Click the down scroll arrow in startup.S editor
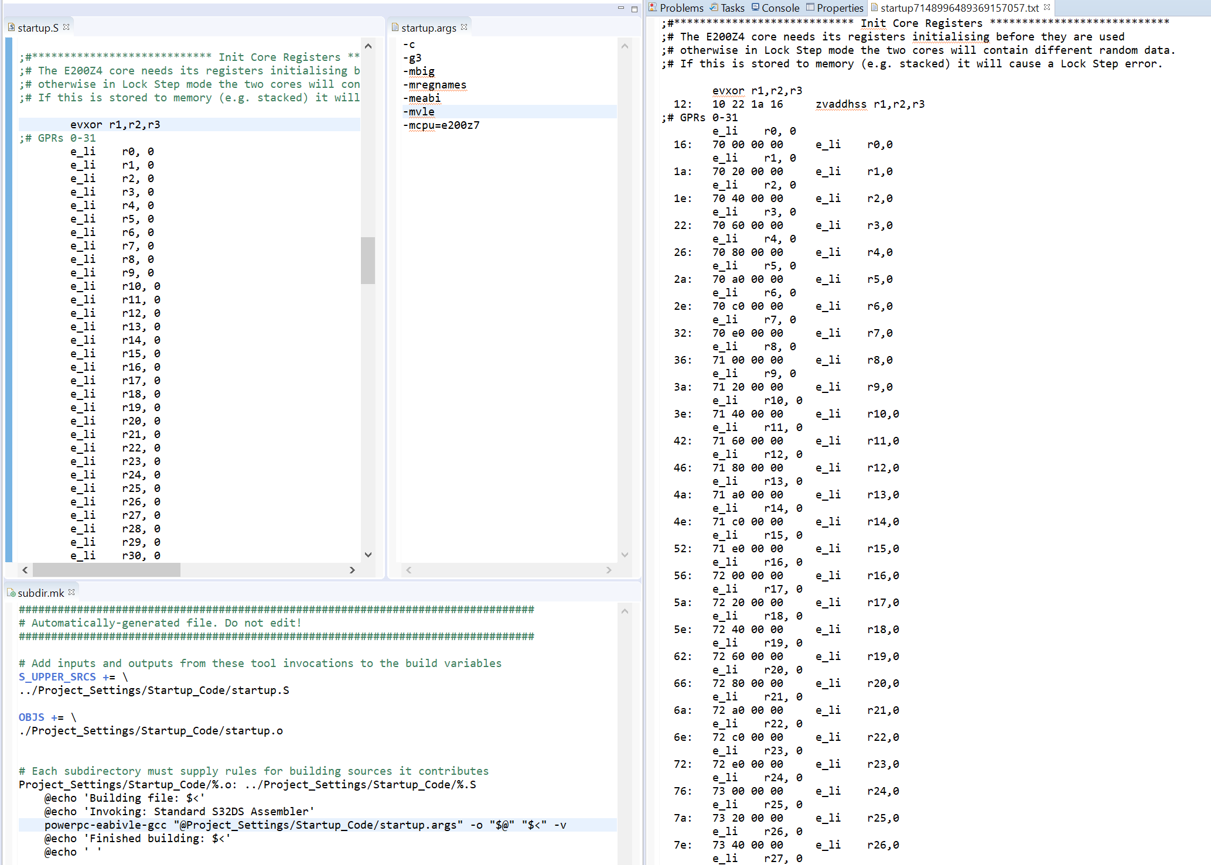 coord(368,554)
